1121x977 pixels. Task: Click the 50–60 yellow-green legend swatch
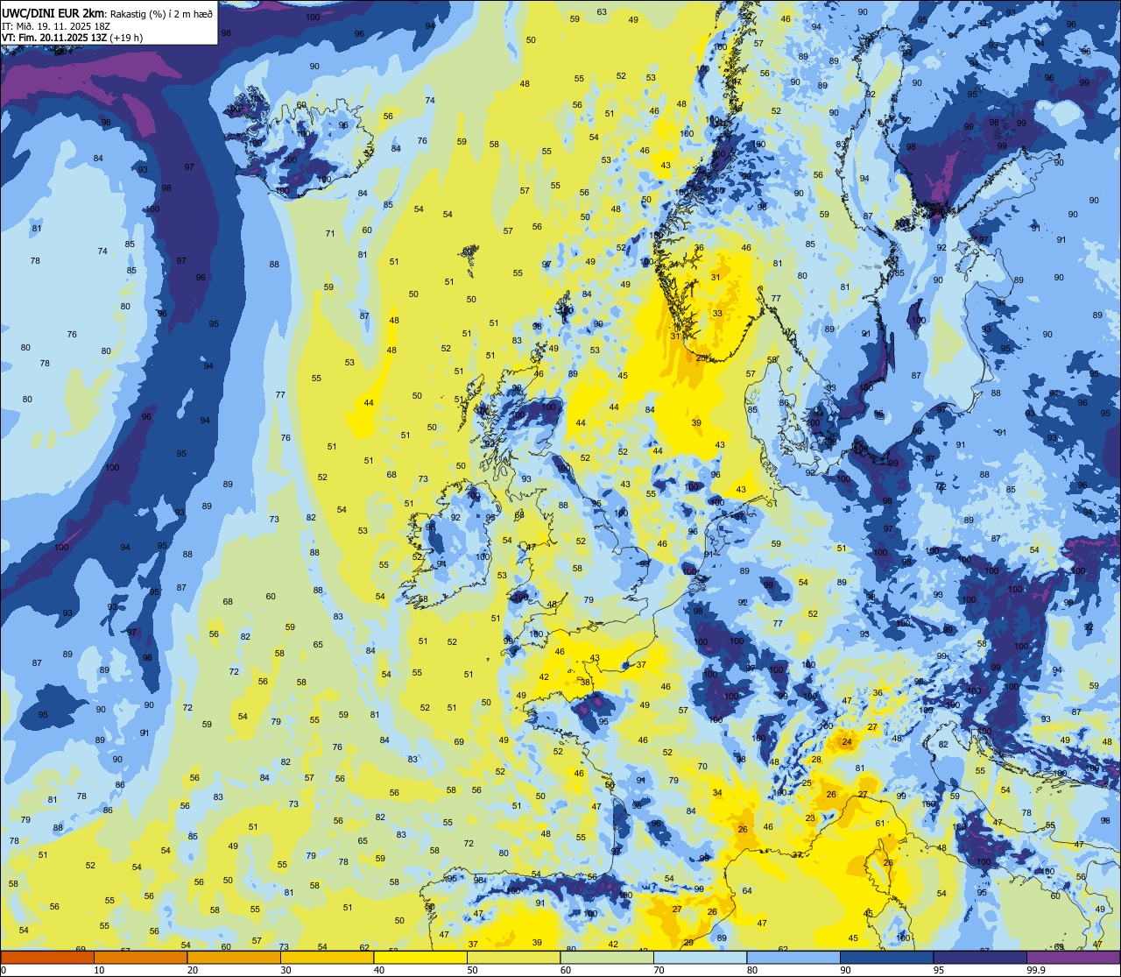513,957
